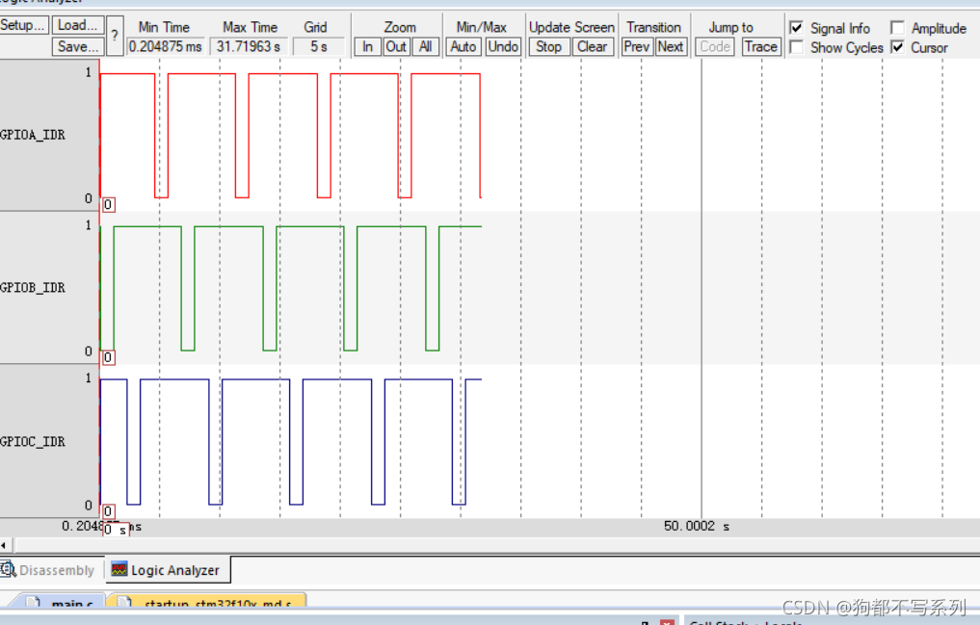Jump to Next transition
The image size is (980, 625).
[x=671, y=47]
